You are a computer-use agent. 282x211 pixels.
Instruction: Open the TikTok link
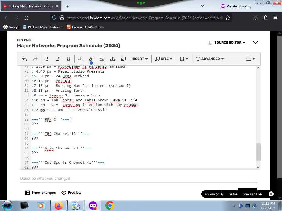[x=233, y=194]
